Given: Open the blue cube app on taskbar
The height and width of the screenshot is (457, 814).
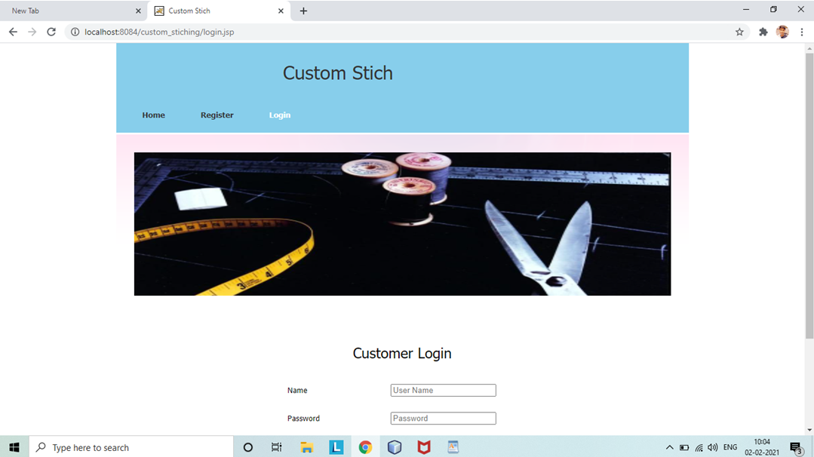Looking at the screenshot, I should click(395, 447).
